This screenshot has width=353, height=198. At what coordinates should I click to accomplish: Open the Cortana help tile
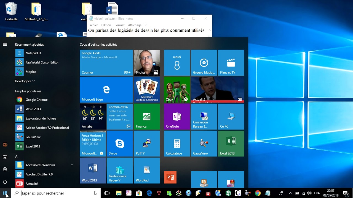coord(120,117)
